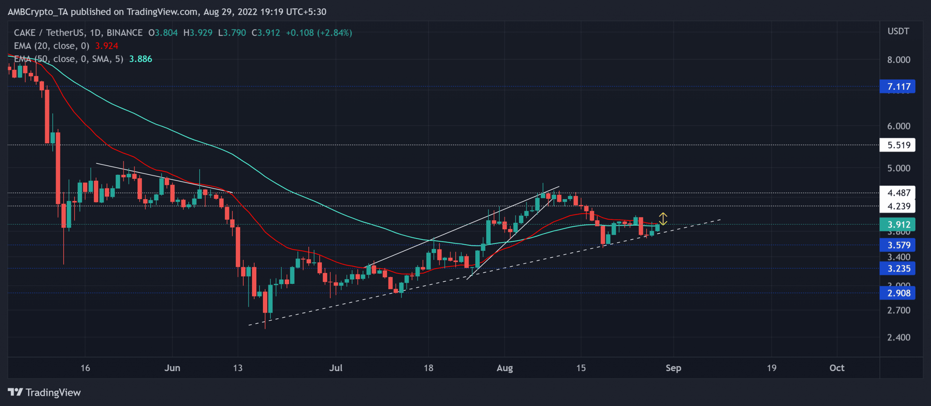Screen dimensions: 931x406
Task: Click the Jul date axis label
Action: 336,368
